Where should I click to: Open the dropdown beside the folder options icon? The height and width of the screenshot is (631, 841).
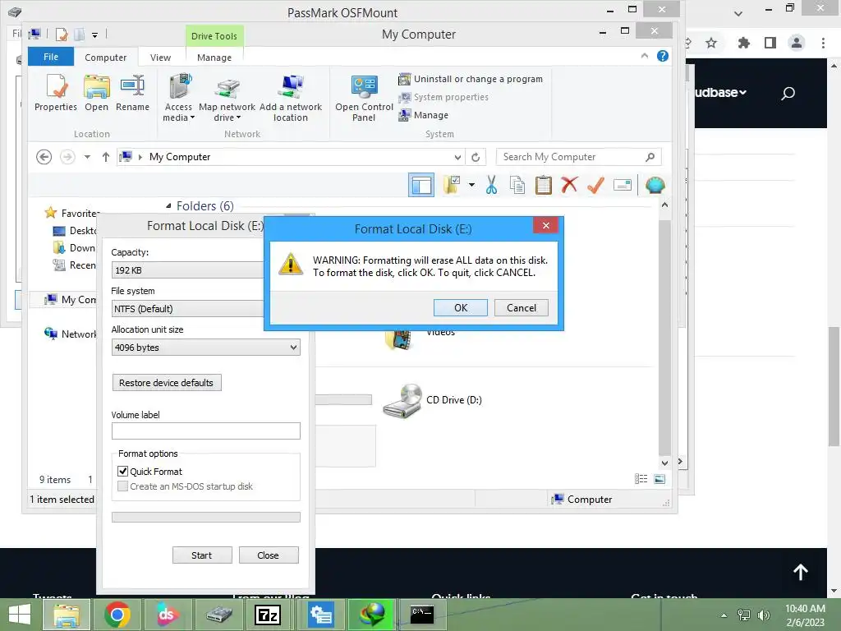click(471, 185)
